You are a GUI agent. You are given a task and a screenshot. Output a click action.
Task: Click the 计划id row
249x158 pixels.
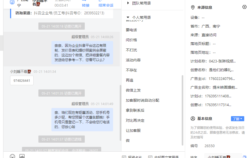[211, 96]
